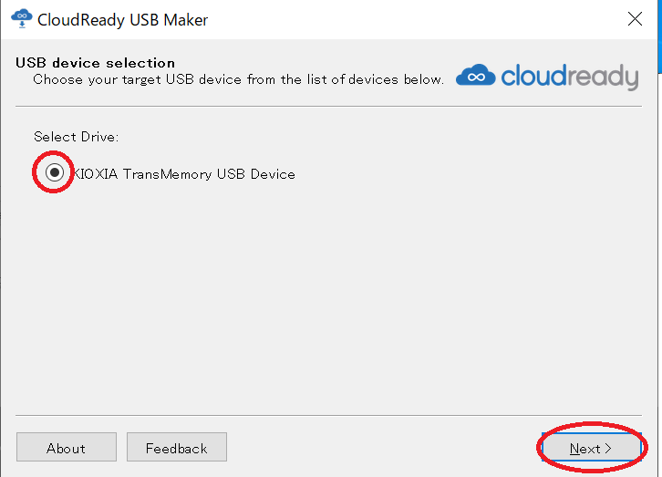Open the About dialog

(67, 447)
